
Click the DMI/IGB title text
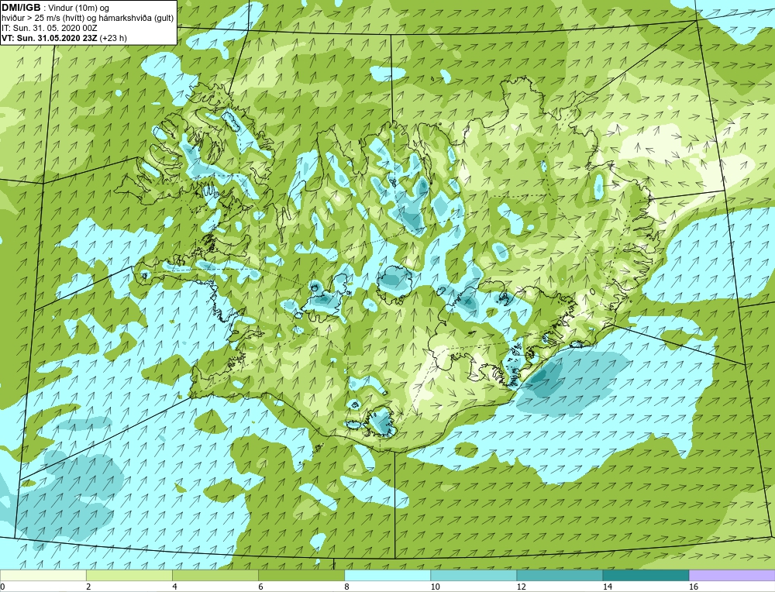[x=21, y=8]
